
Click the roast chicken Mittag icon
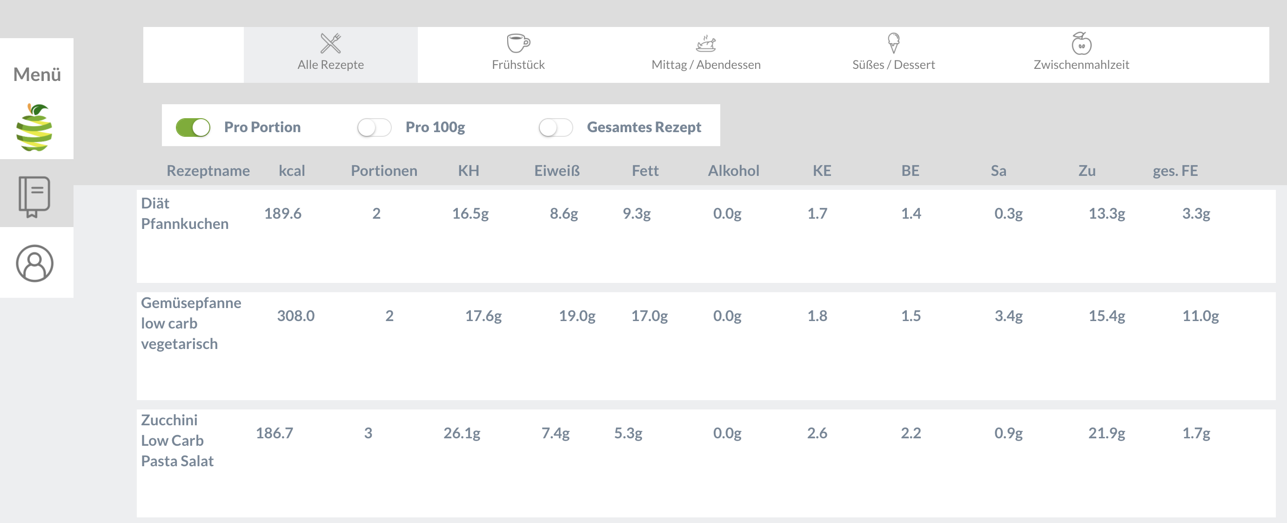[705, 43]
